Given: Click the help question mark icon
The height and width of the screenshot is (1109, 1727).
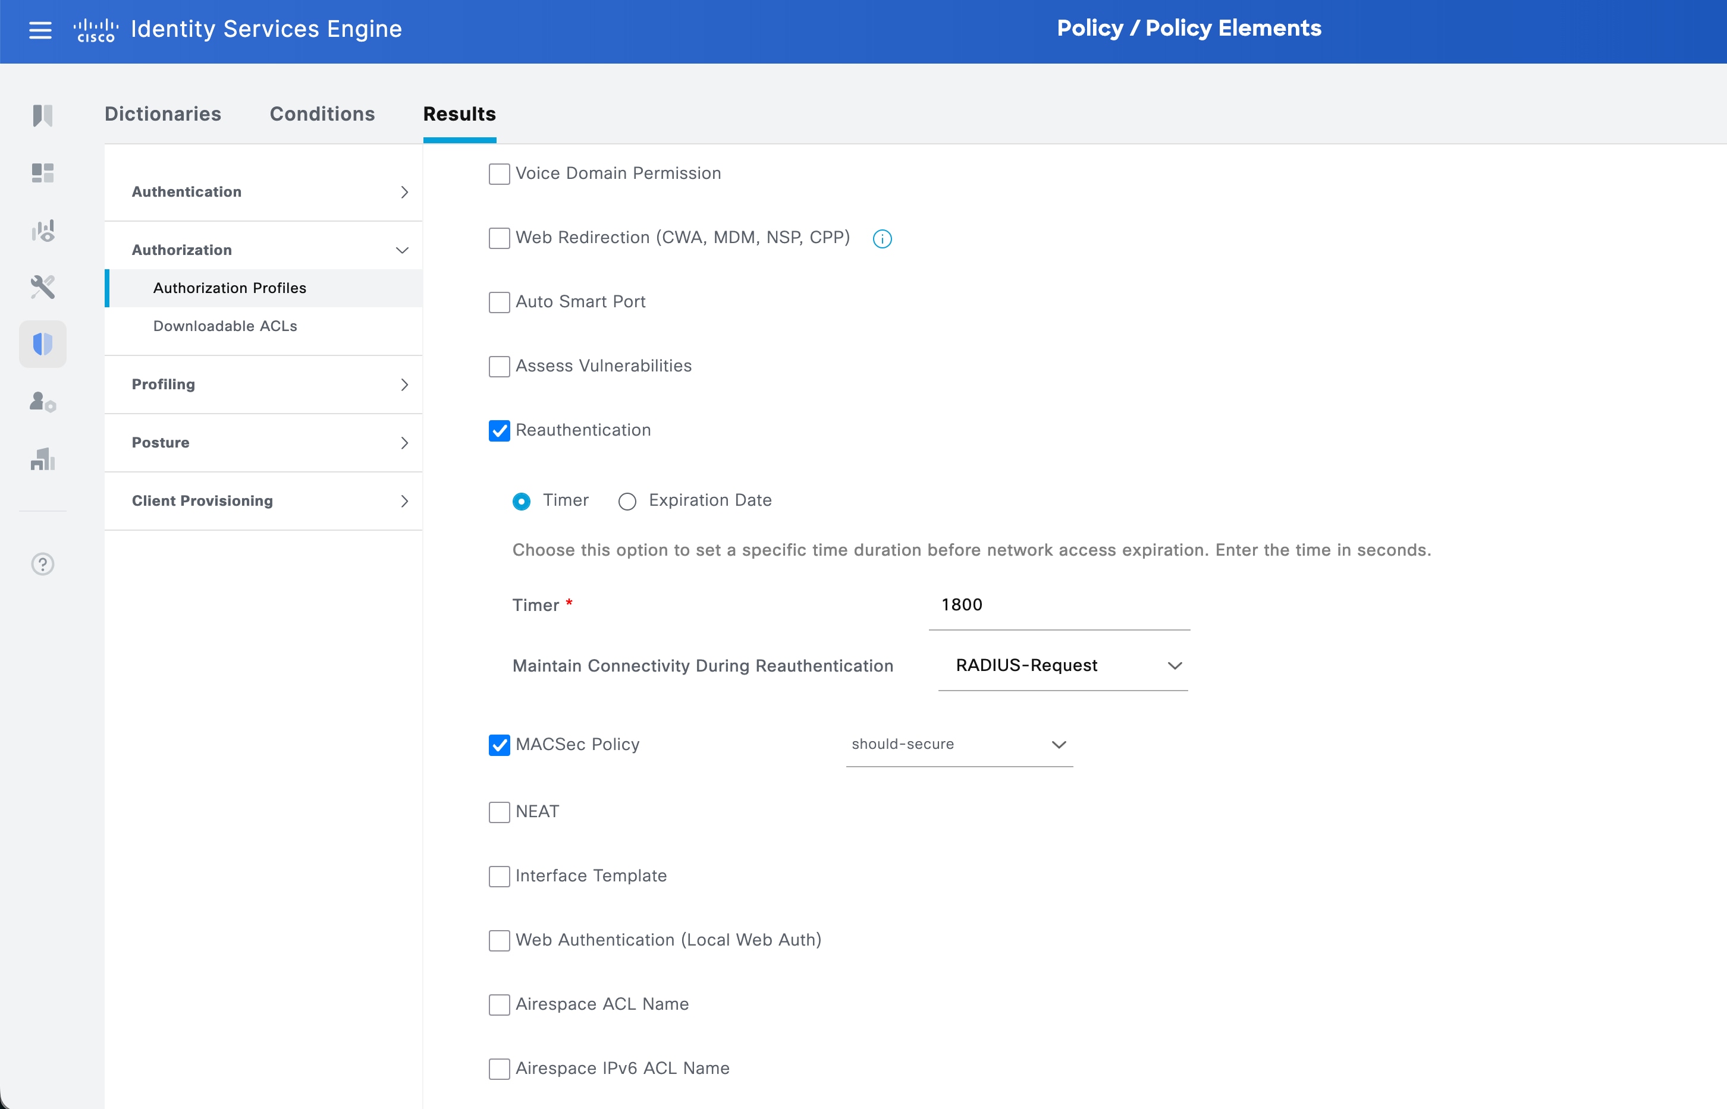Looking at the screenshot, I should (42, 564).
